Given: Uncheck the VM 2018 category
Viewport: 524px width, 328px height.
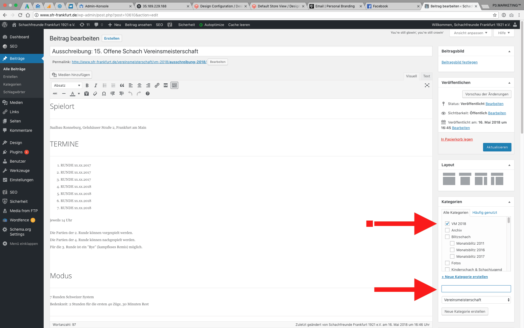Looking at the screenshot, I should tap(447, 224).
